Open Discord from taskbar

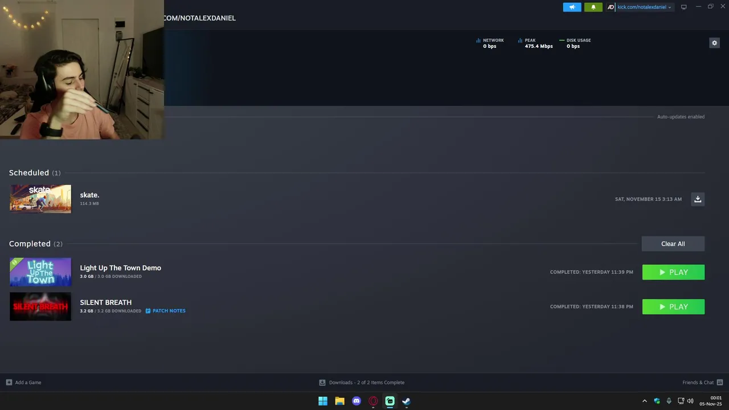tap(357, 401)
